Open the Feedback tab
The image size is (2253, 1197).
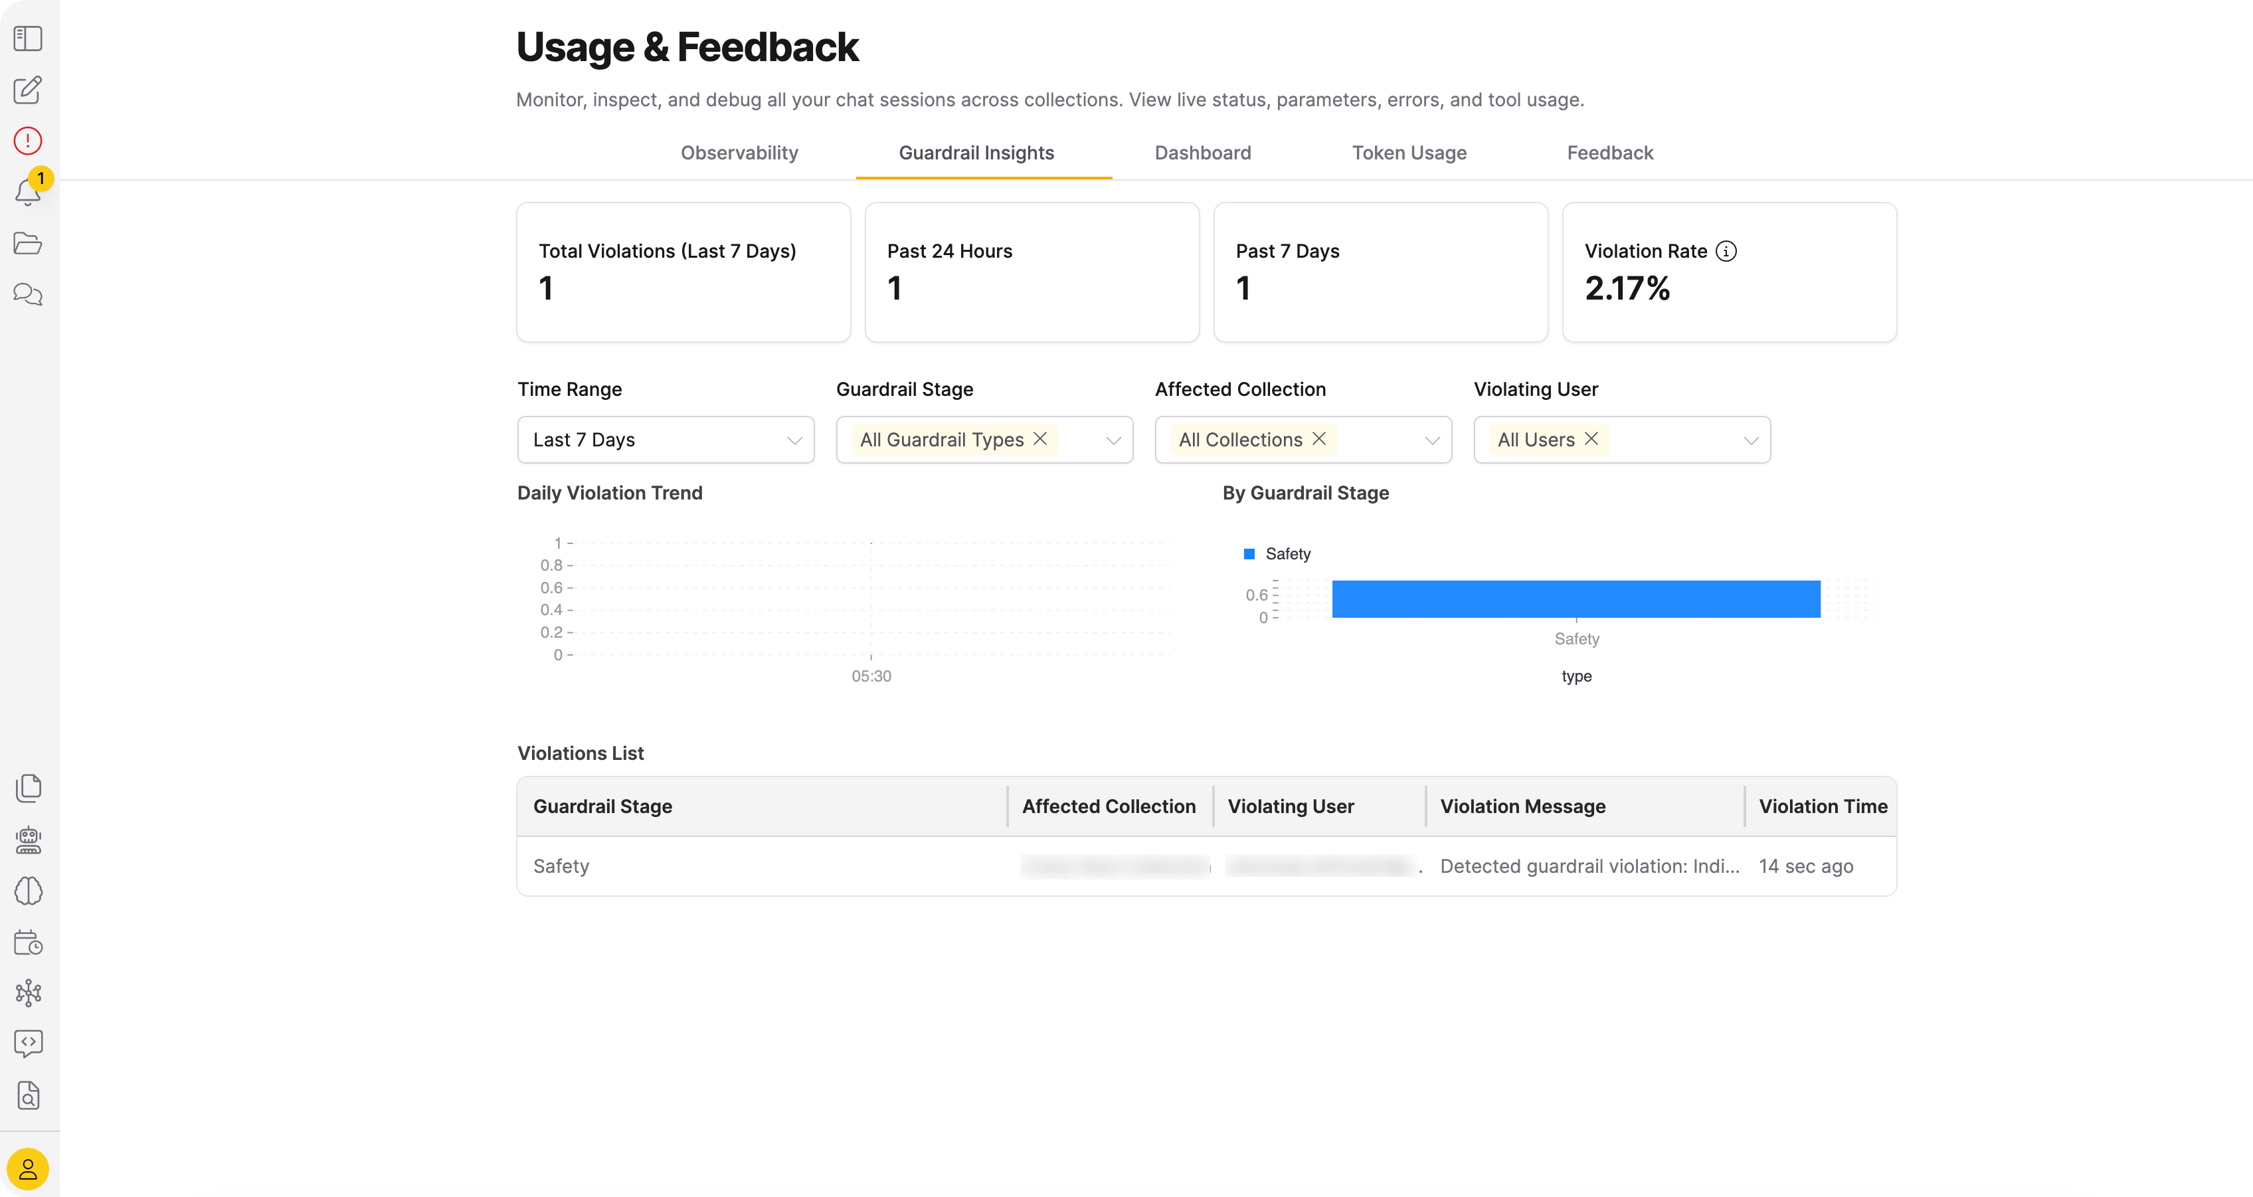(x=1609, y=152)
